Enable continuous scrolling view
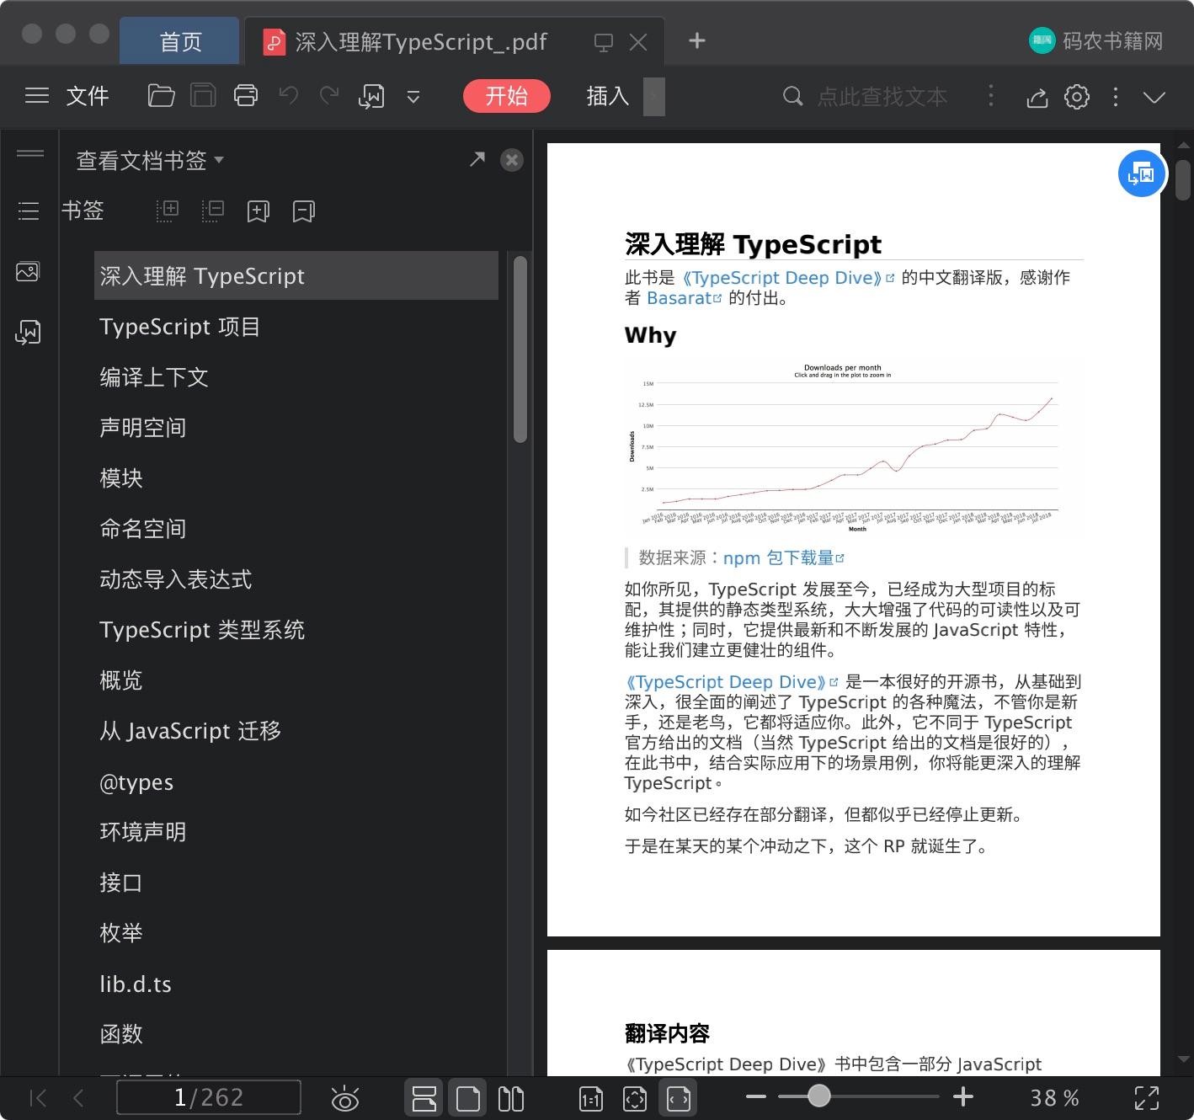Image resolution: width=1194 pixels, height=1120 pixels. tap(424, 1098)
